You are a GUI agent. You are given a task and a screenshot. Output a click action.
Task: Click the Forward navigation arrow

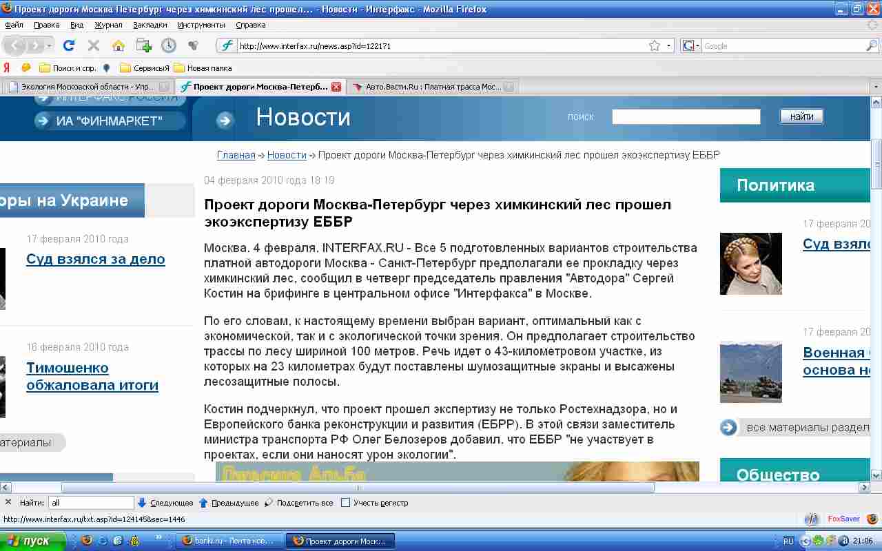click(34, 46)
